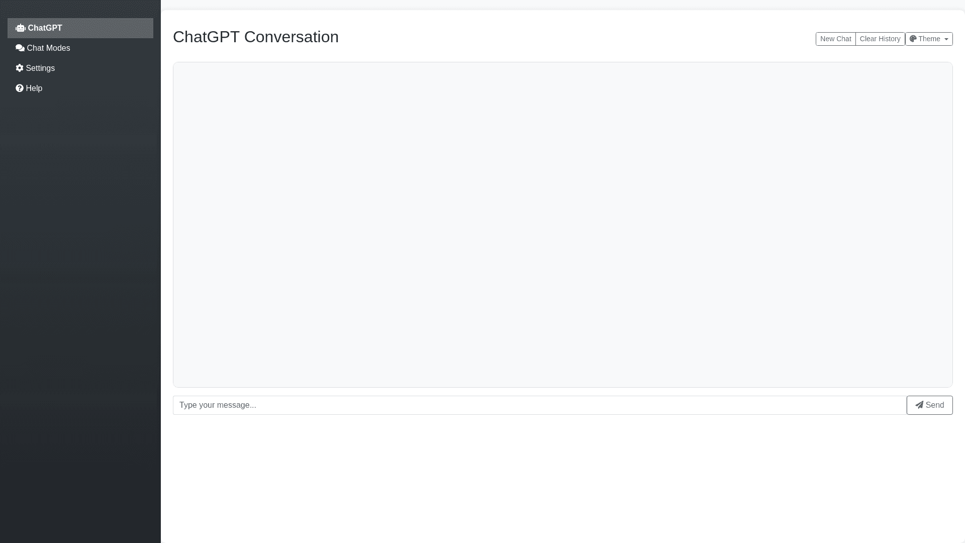Viewport: 965px width, 543px height.
Task: Click the Help question mark icon
Action: (x=20, y=88)
